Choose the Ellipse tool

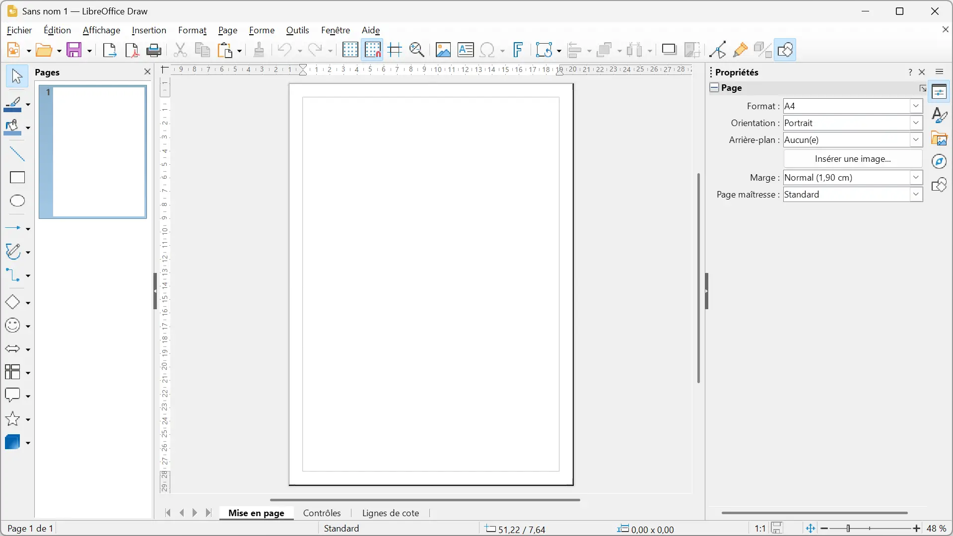[x=17, y=201]
